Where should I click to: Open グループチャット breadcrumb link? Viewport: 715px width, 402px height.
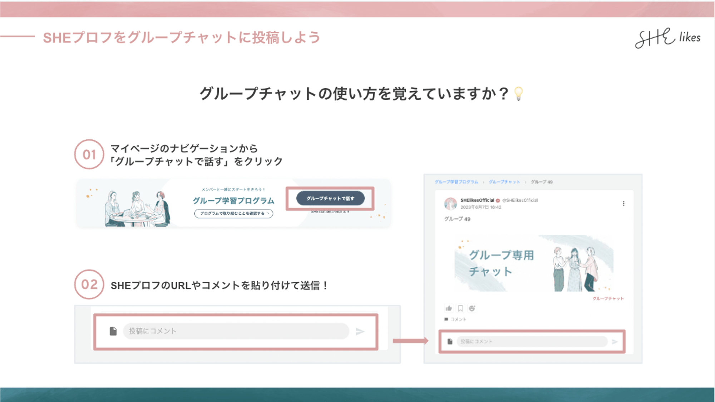tap(504, 182)
